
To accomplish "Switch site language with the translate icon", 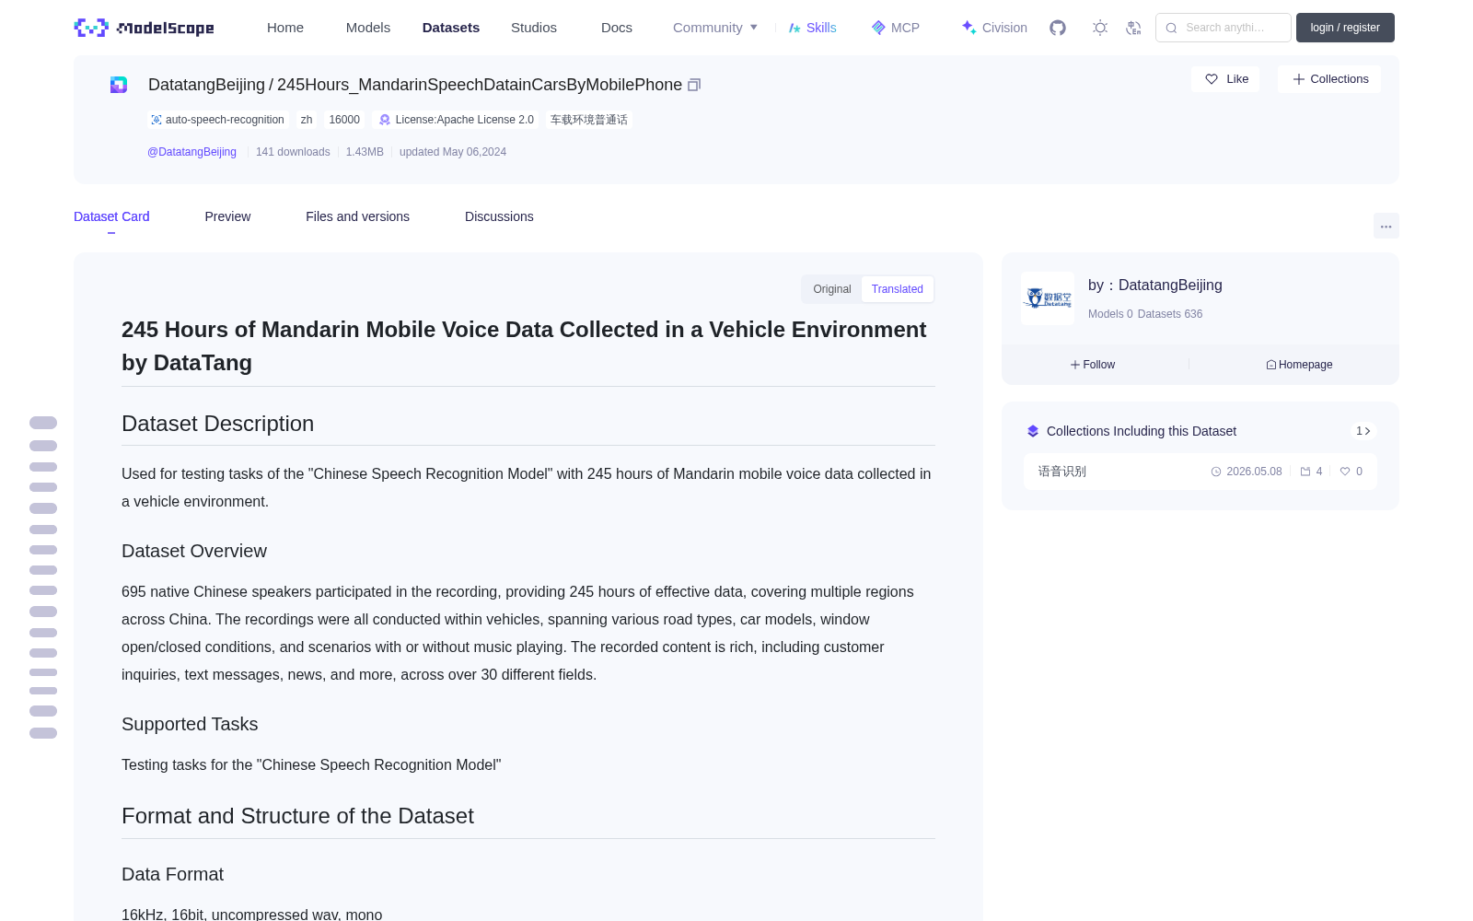I will pyautogui.click(x=1134, y=28).
